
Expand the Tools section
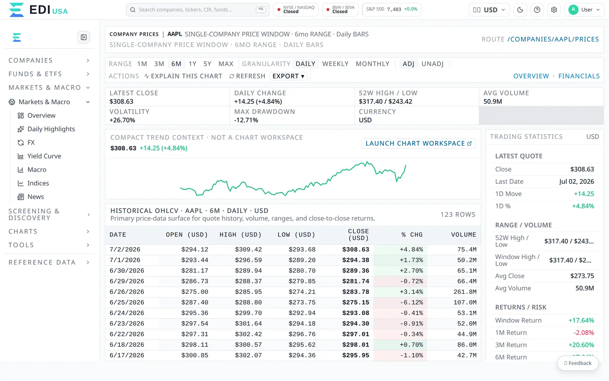click(x=49, y=245)
